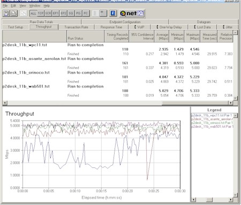Click the results table scroll down arrow

point(236,98)
